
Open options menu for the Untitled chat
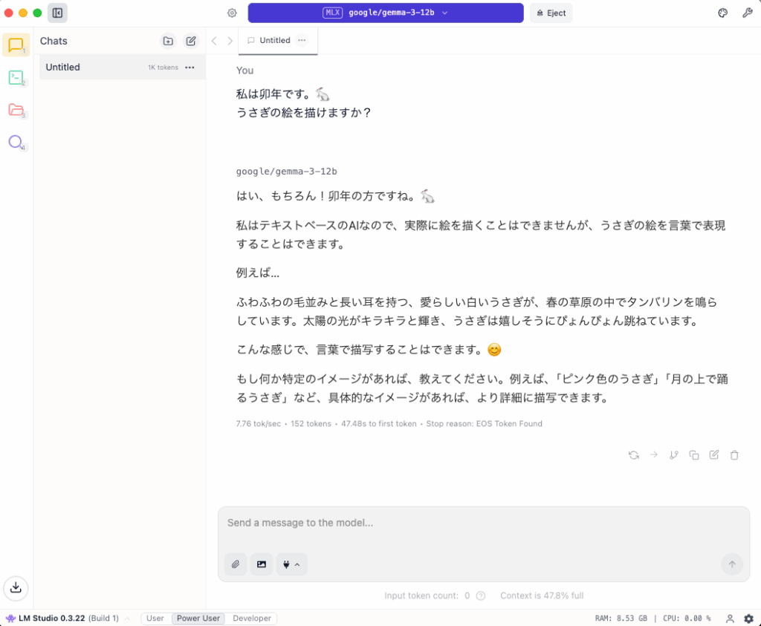point(190,67)
